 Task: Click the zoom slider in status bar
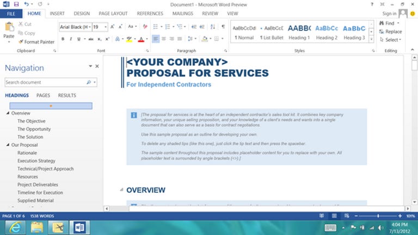(378, 217)
